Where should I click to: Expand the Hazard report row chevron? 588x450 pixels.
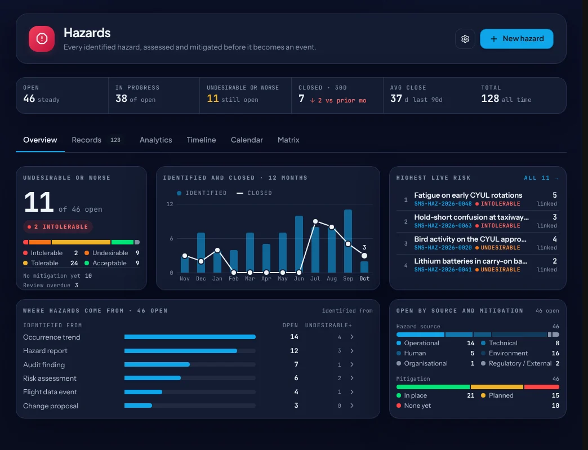tap(352, 351)
